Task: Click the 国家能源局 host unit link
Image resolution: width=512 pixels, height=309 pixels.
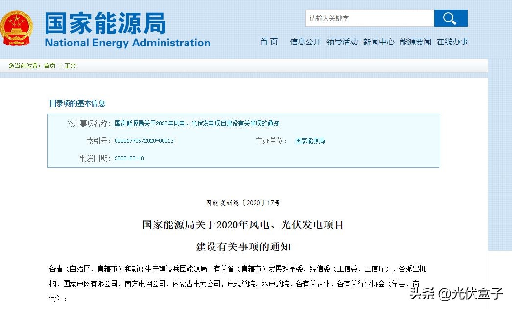Action: pyautogui.click(x=310, y=140)
